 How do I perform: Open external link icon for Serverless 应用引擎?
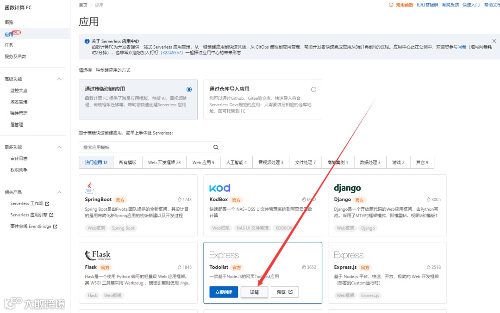pyautogui.click(x=51, y=215)
